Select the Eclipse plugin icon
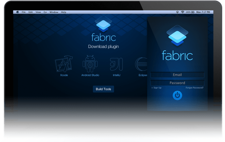Screen dimensions: 225x142 [141, 65]
